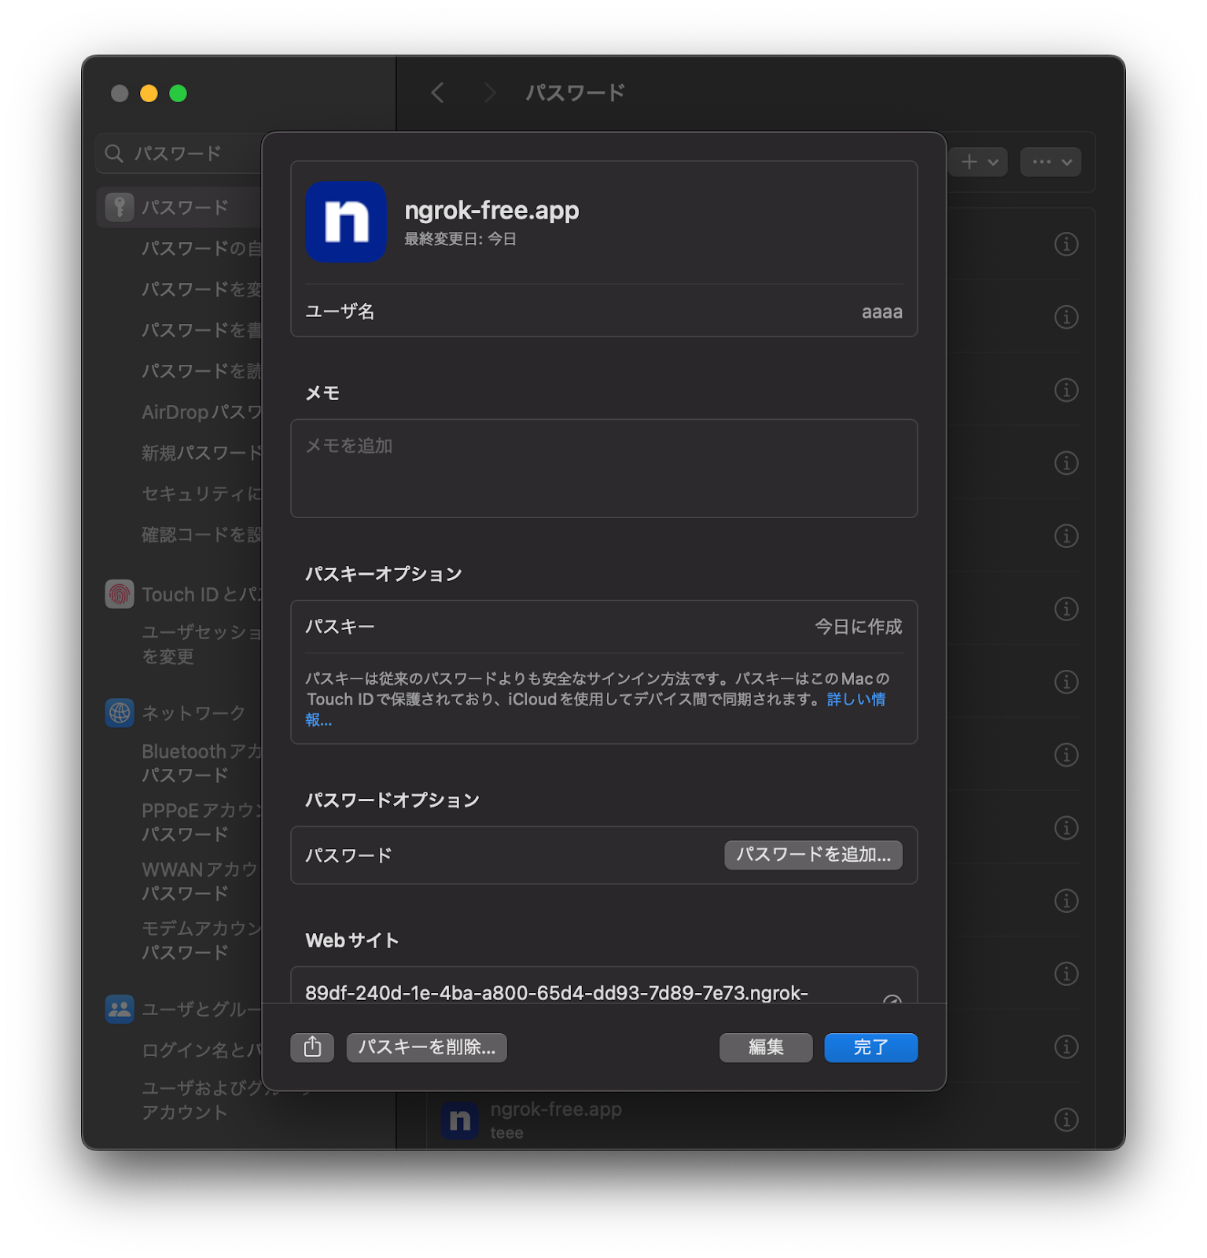Open the ellipsis more-options dropdown
The image size is (1207, 1258).
[1051, 162]
